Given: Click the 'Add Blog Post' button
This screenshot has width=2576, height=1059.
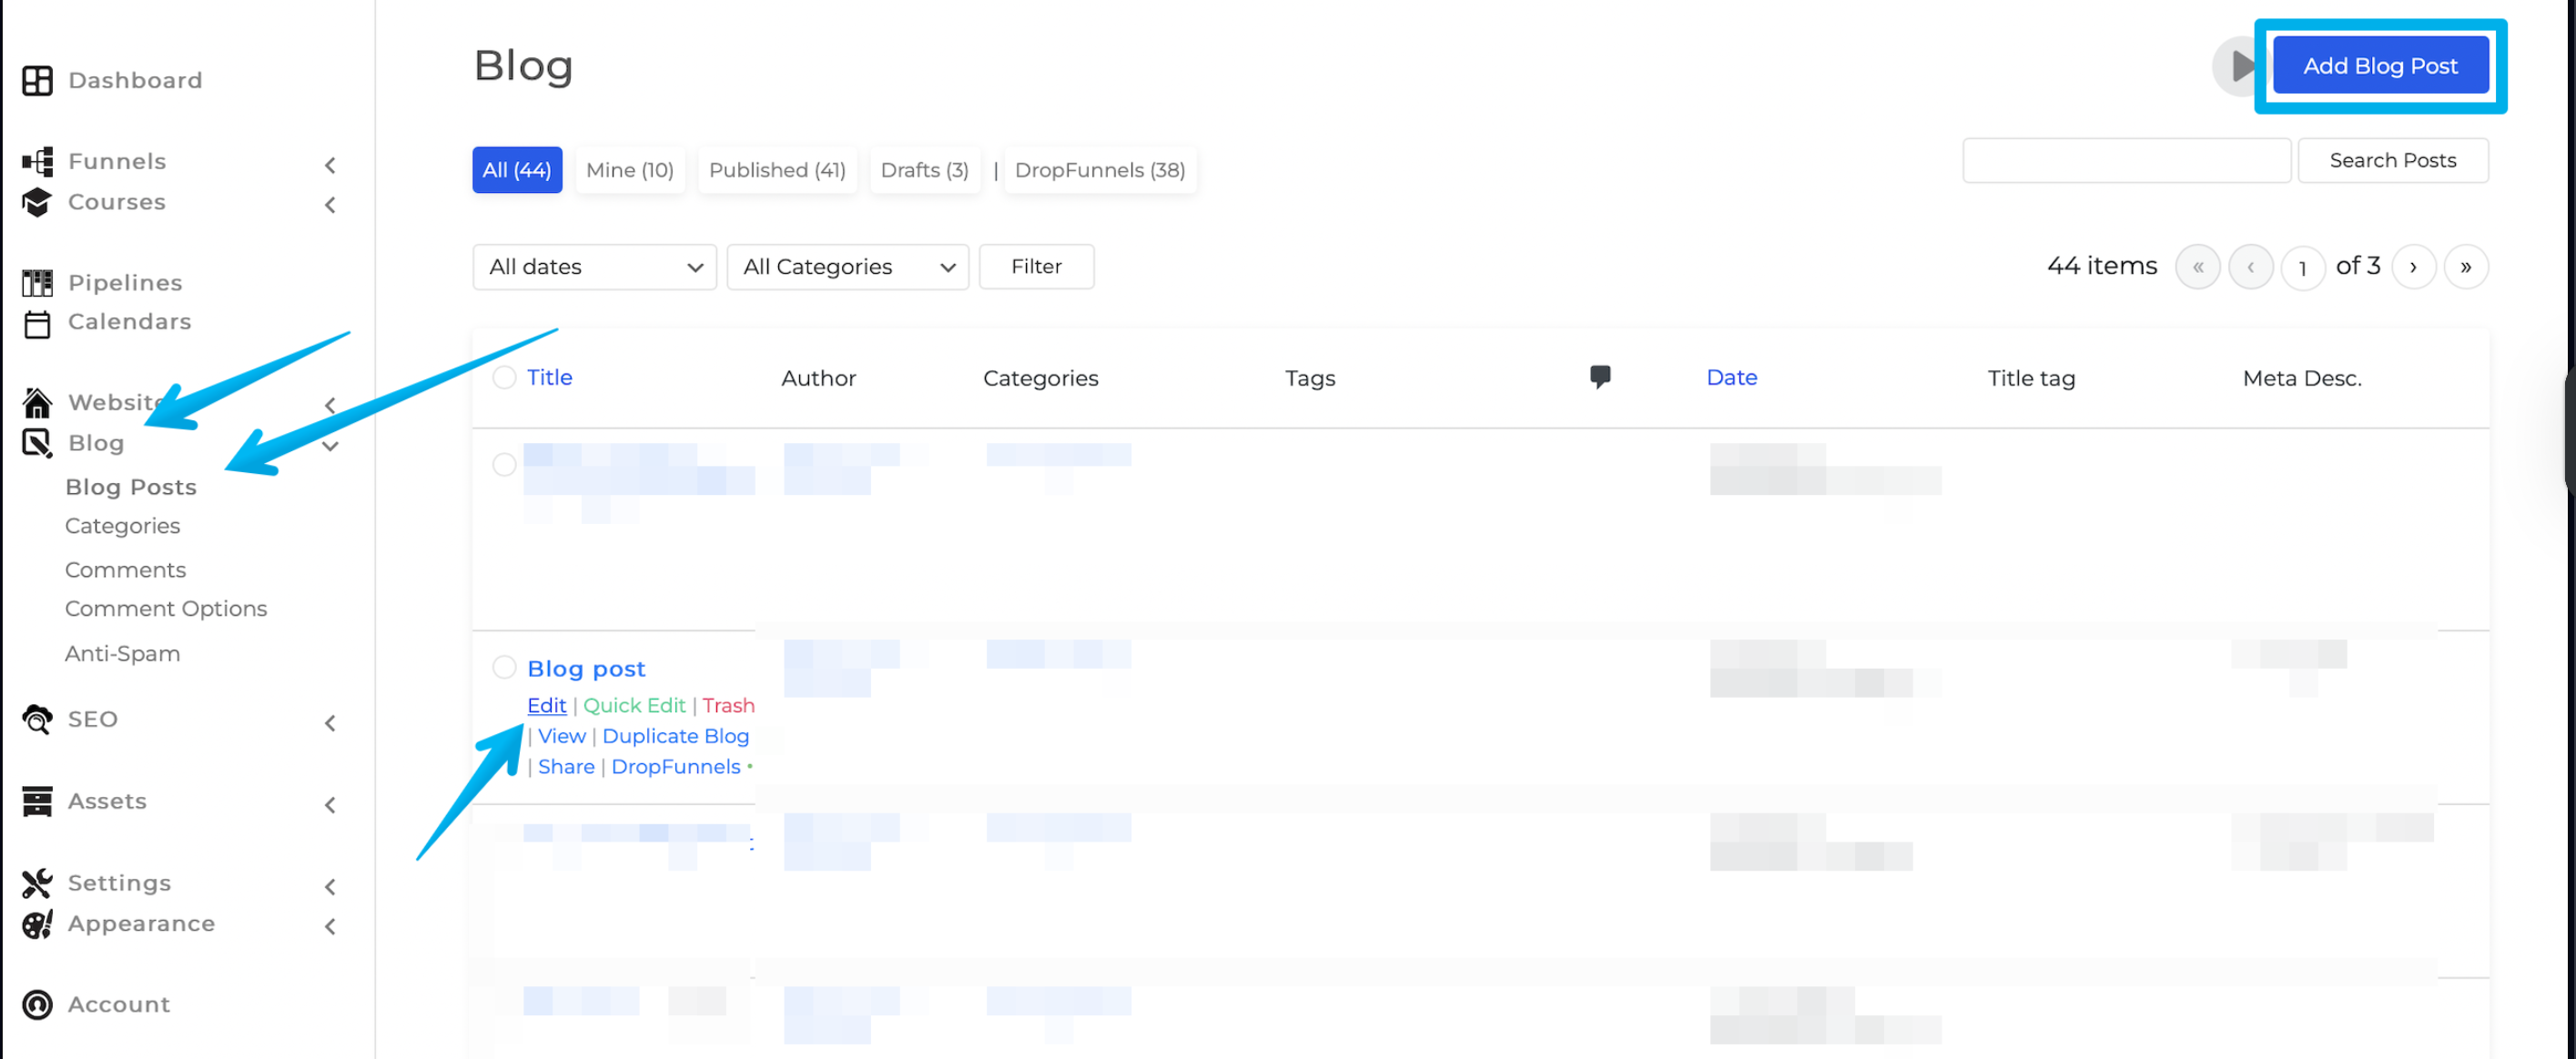Looking at the screenshot, I should tap(2381, 65).
